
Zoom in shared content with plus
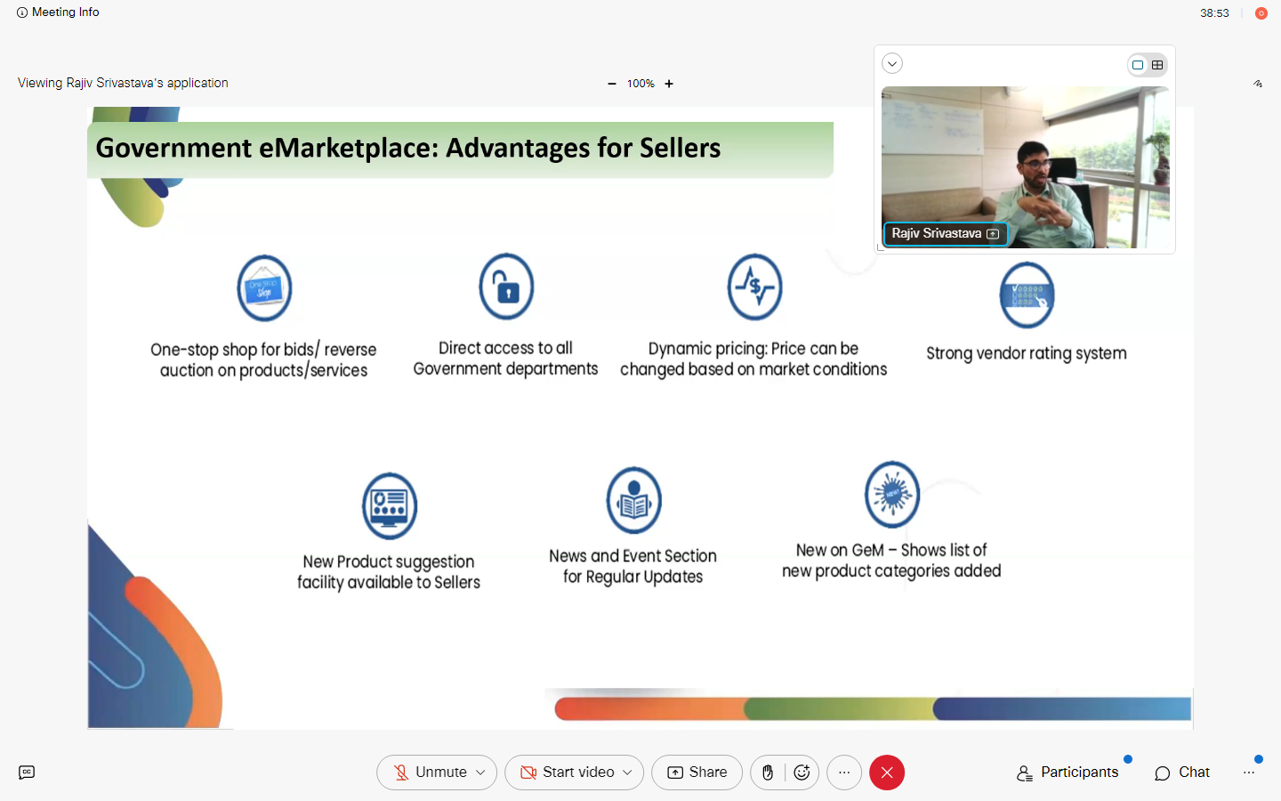coord(669,84)
